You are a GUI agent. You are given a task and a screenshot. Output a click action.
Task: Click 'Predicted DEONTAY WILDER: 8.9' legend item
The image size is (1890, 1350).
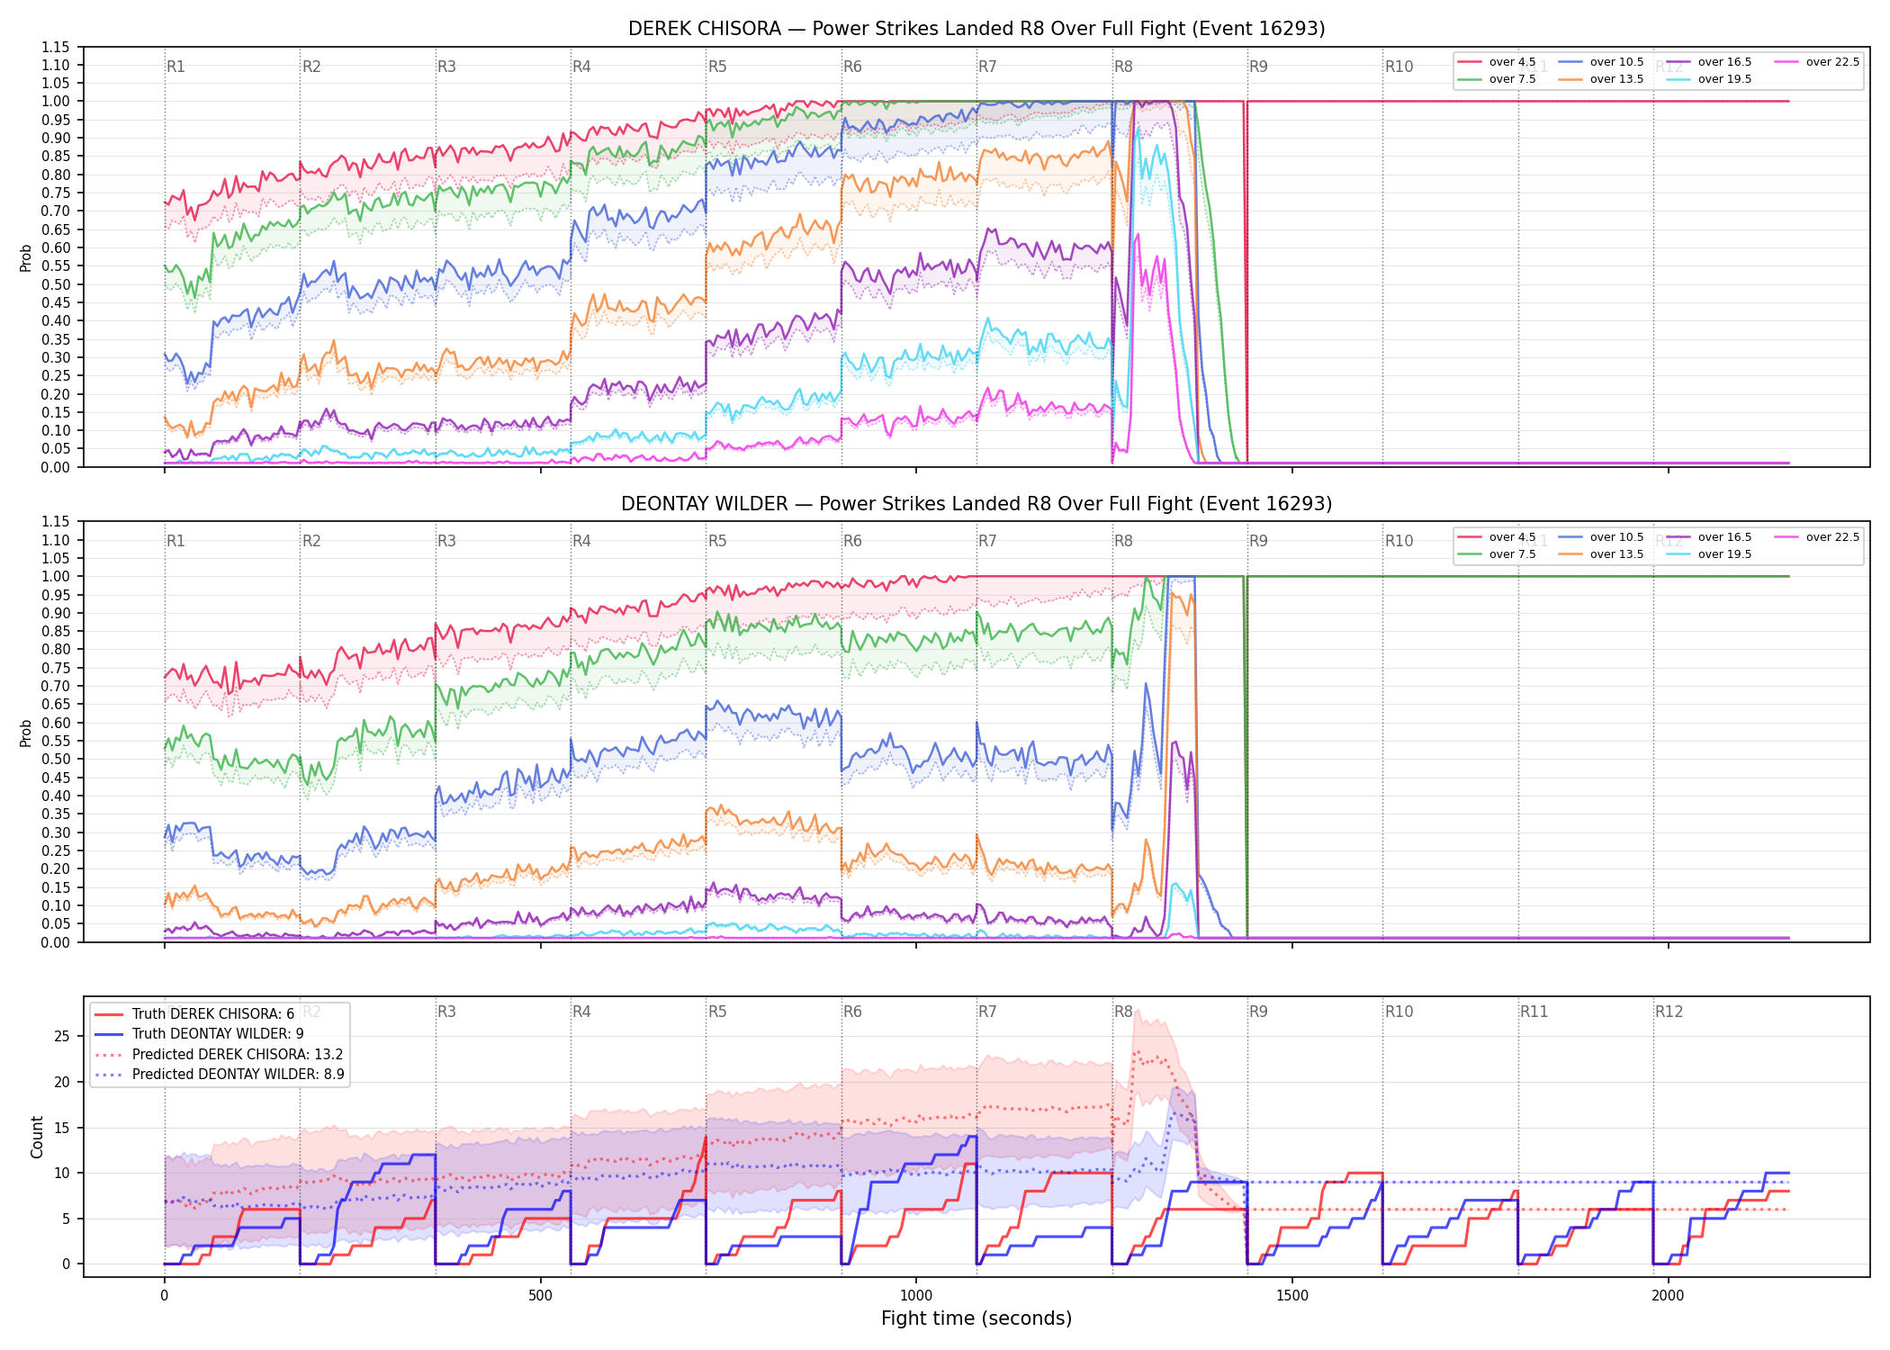(220, 1075)
